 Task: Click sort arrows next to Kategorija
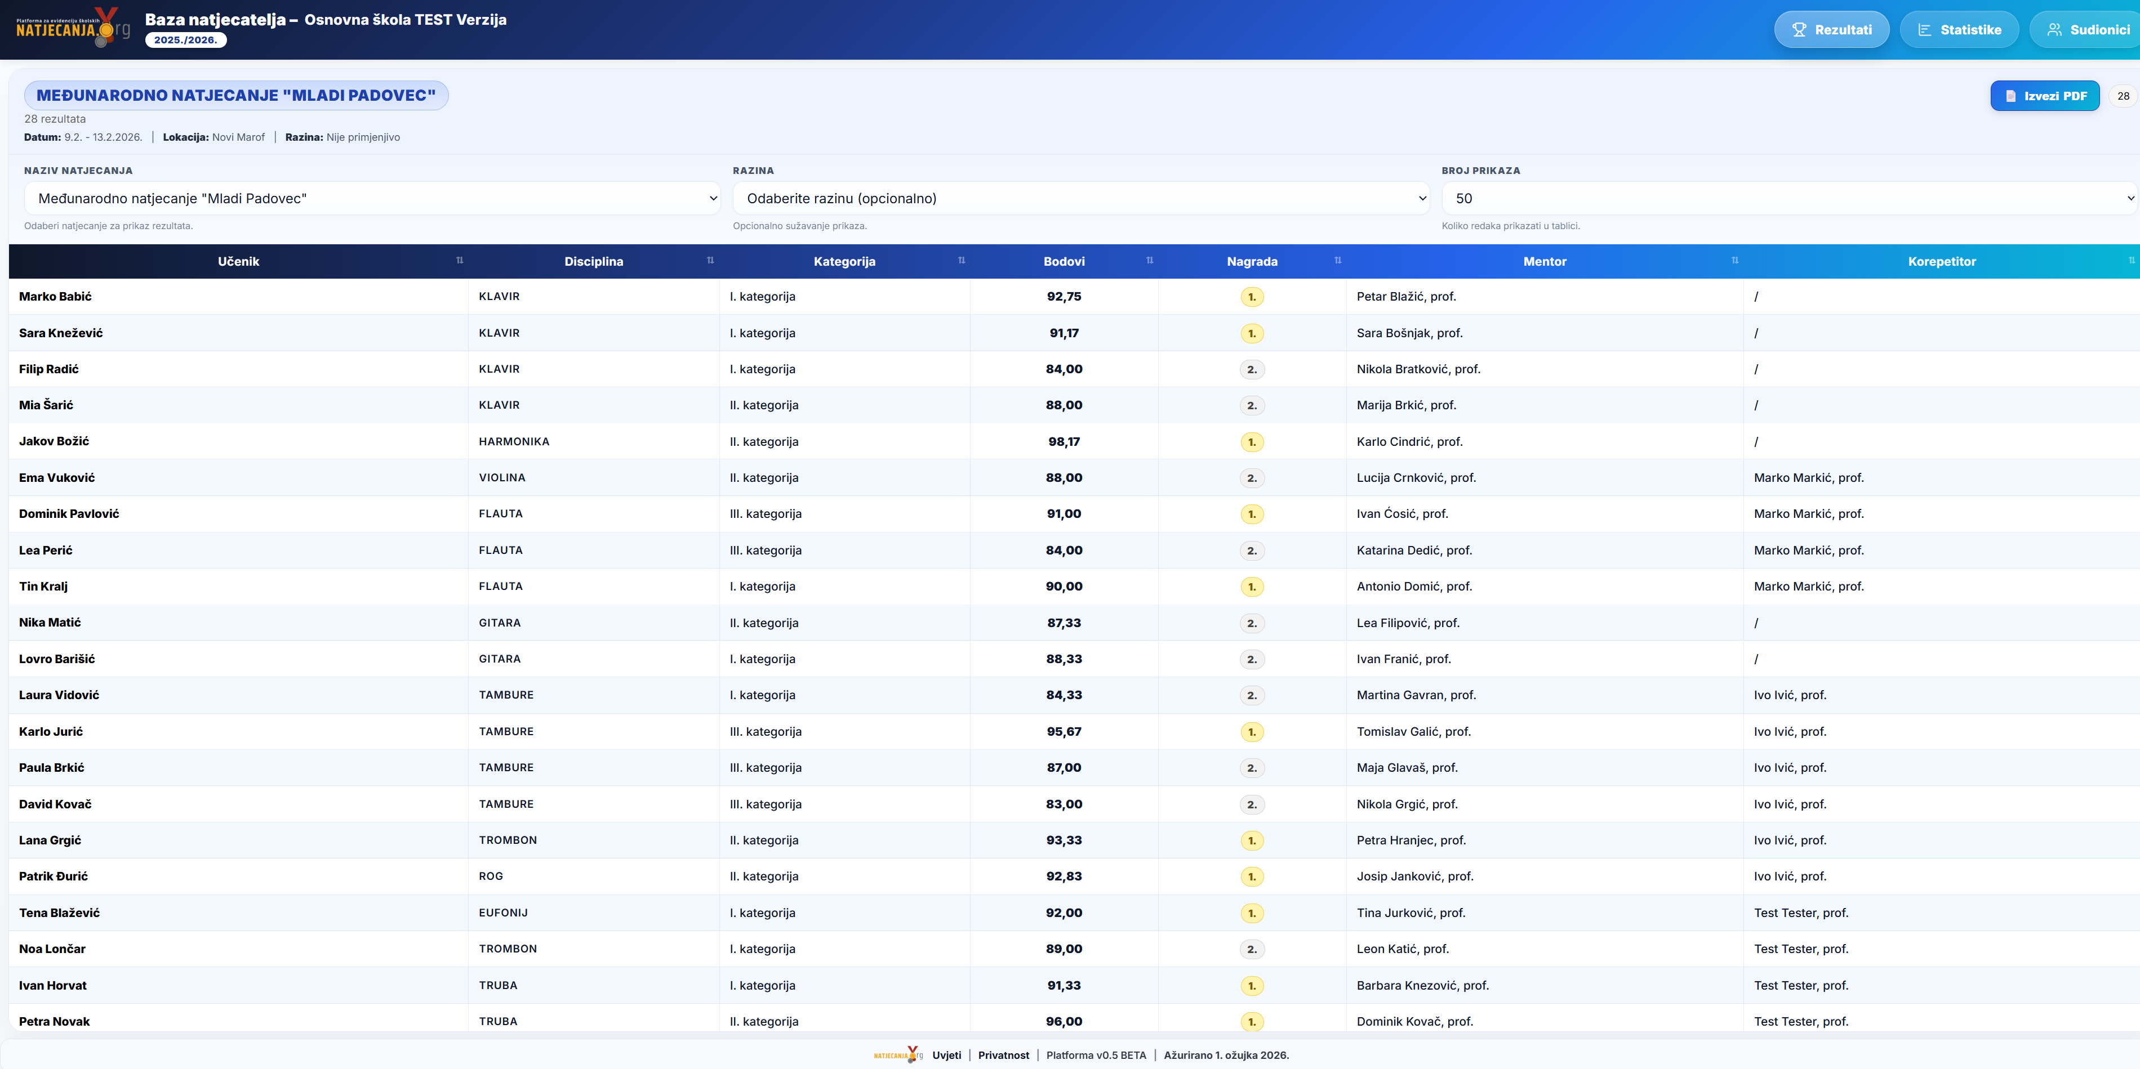[x=961, y=261]
